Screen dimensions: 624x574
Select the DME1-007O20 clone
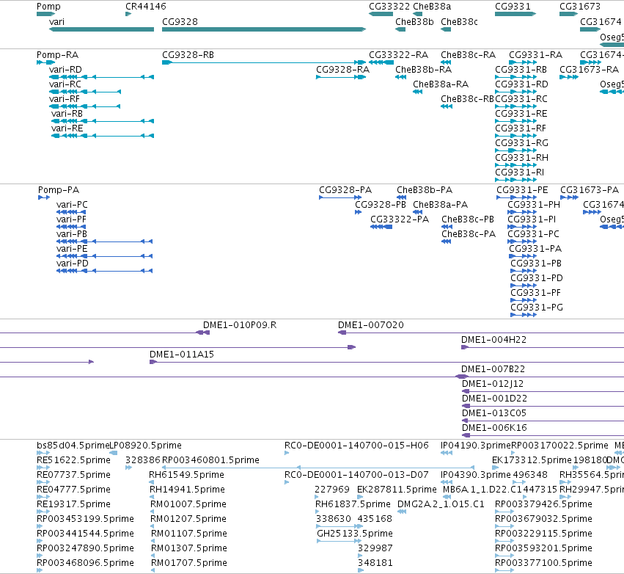pos(481,333)
